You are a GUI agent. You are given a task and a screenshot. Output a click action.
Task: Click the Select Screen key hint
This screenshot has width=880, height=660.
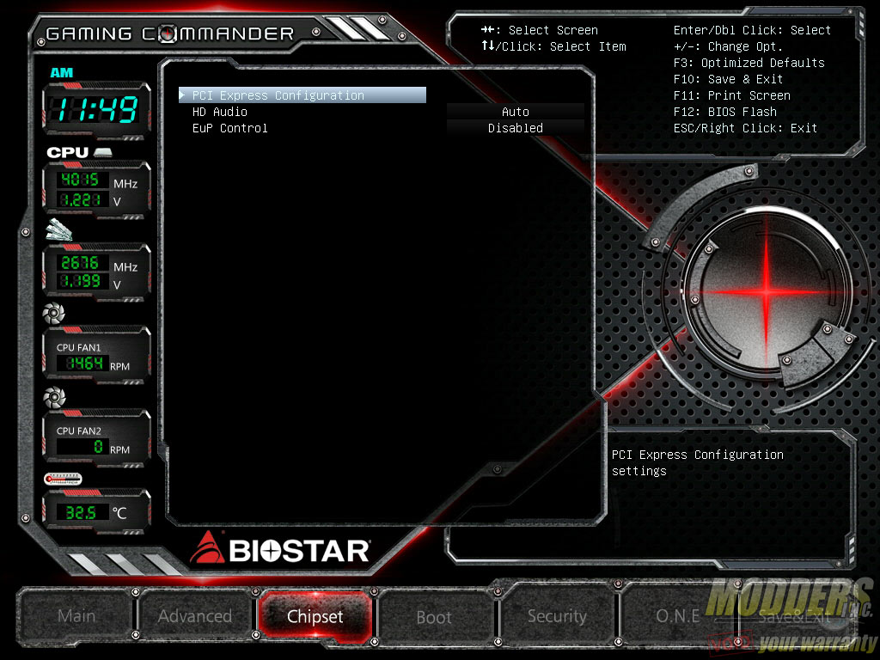540,30
